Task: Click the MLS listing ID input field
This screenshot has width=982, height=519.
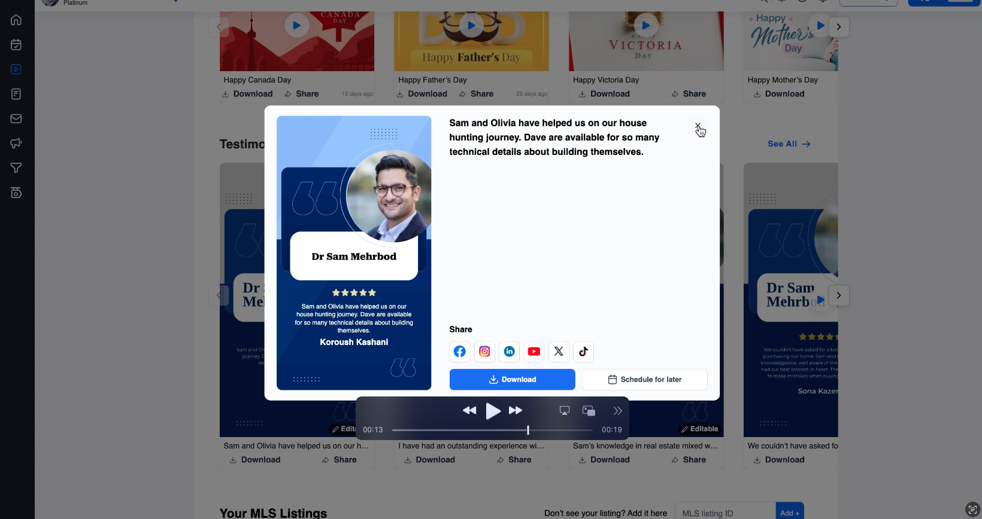Action: 725,513
